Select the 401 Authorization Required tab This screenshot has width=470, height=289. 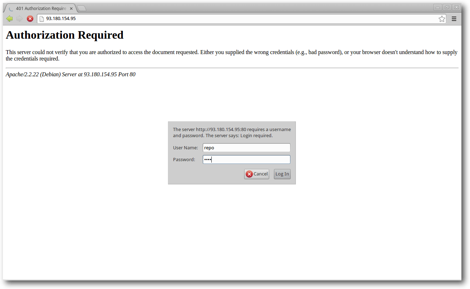40,8
